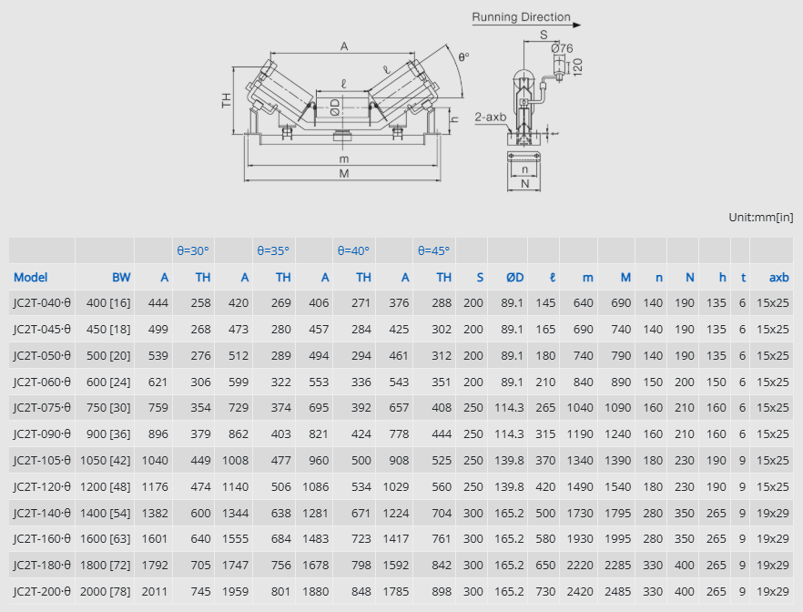803x612 pixels.
Task: Click the θ=40° angle header
Action: (353, 250)
